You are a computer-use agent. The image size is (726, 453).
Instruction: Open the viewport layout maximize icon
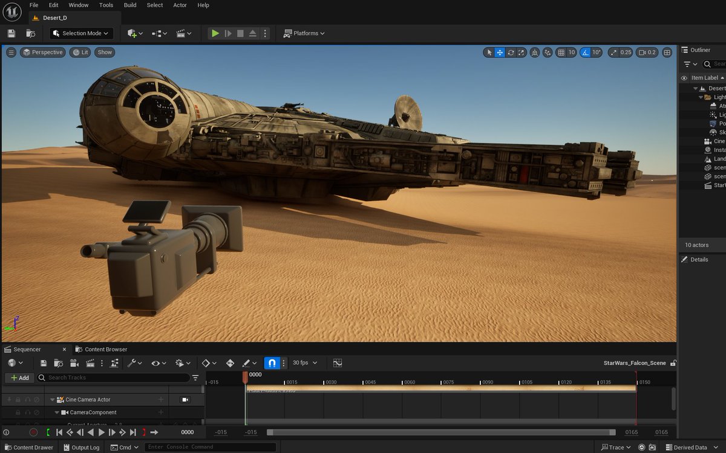tap(667, 53)
